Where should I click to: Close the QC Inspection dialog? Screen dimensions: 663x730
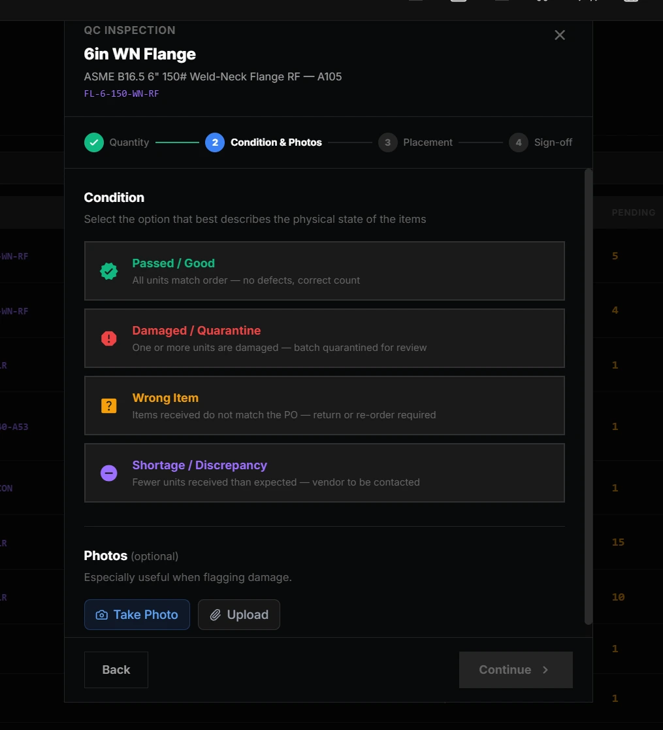point(560,35)
